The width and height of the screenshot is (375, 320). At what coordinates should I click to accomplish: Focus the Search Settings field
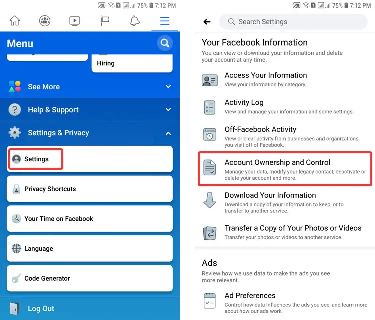(x=293, y=22)
